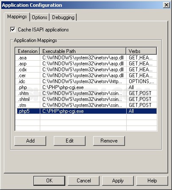Viewport: 172px width, 190px height.
Task: Click the Add mapping button
Action: (x=30, y=141)
